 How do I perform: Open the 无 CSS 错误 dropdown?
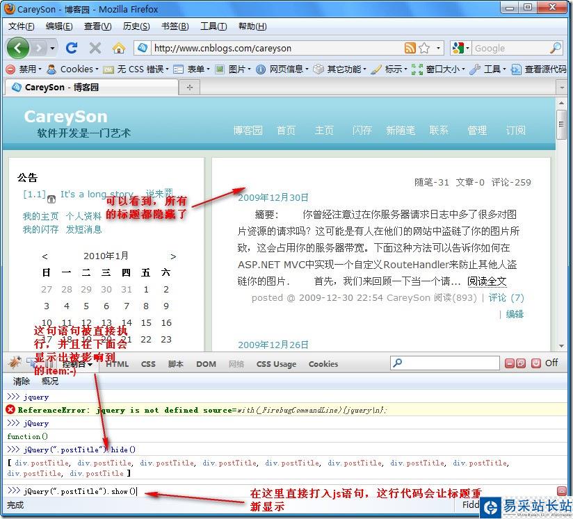136,69
